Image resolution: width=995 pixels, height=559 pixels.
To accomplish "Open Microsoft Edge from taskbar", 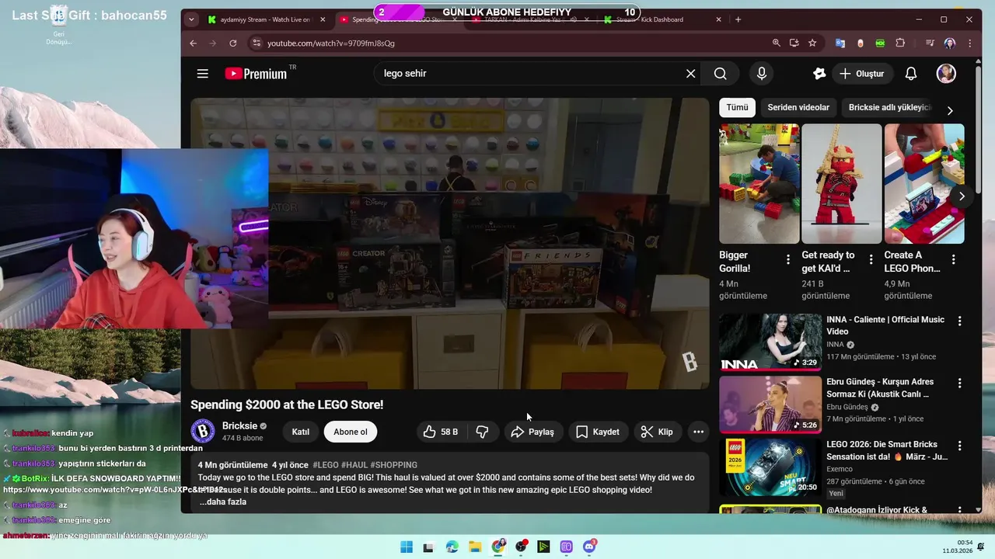I will tap(452, 547).
